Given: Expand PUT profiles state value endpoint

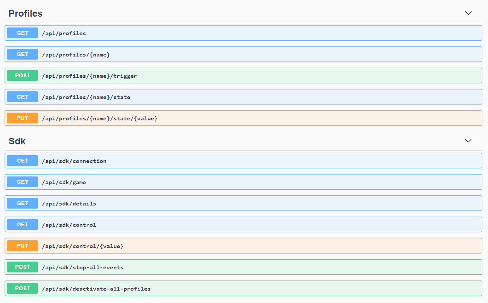Looking at the screenshot, I should (x=243, y=118).
